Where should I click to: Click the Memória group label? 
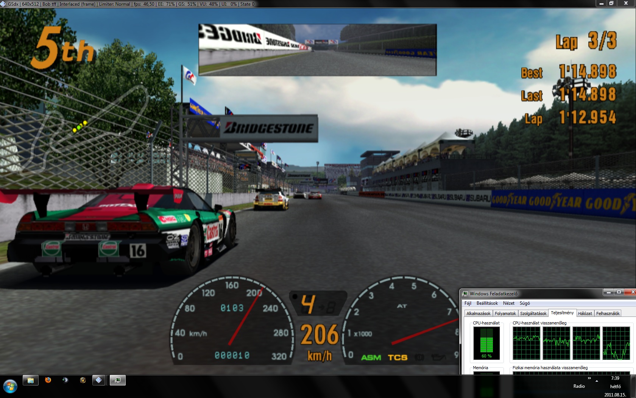[x=480, y=368]
